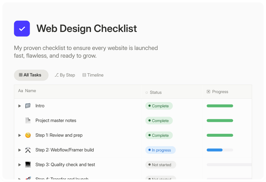Image resolution: width=266 pixels, height=182 pixels.
Task: Open the Step 1: Review and prep title
Action: pyautogui.click(x=59, y=135)
